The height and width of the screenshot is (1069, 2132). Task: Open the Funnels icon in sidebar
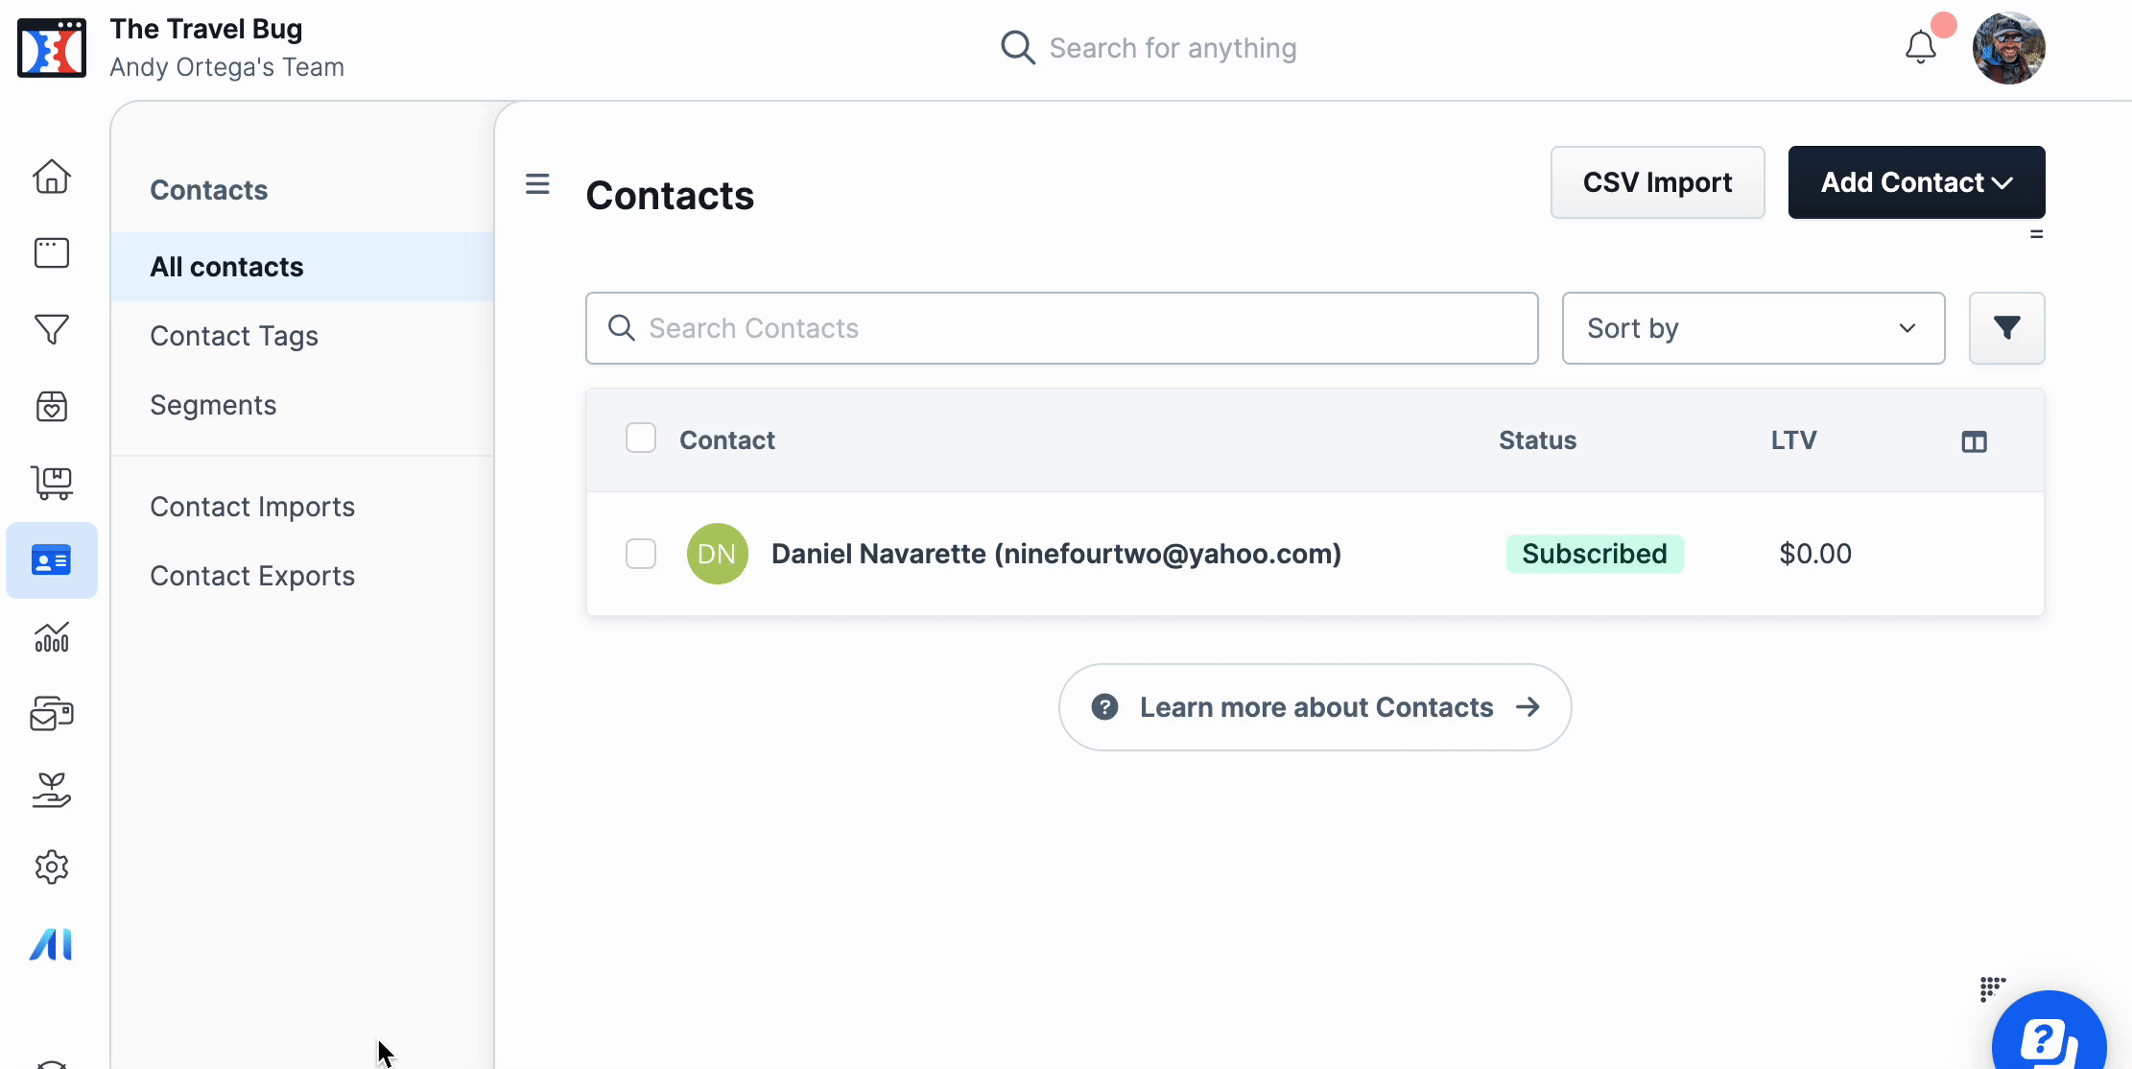tap(52, 329)
